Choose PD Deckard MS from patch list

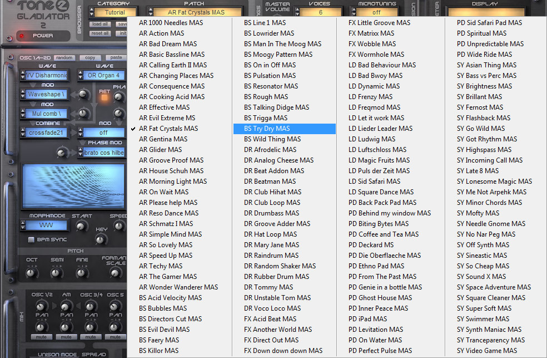[x=371, y=245]
